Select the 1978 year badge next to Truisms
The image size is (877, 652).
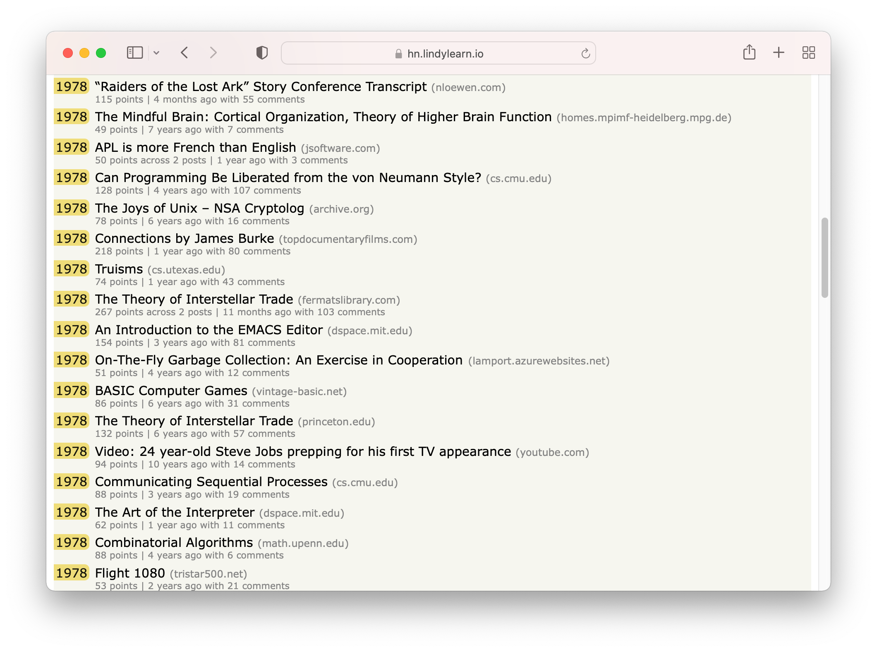click(x=71, y=269)
